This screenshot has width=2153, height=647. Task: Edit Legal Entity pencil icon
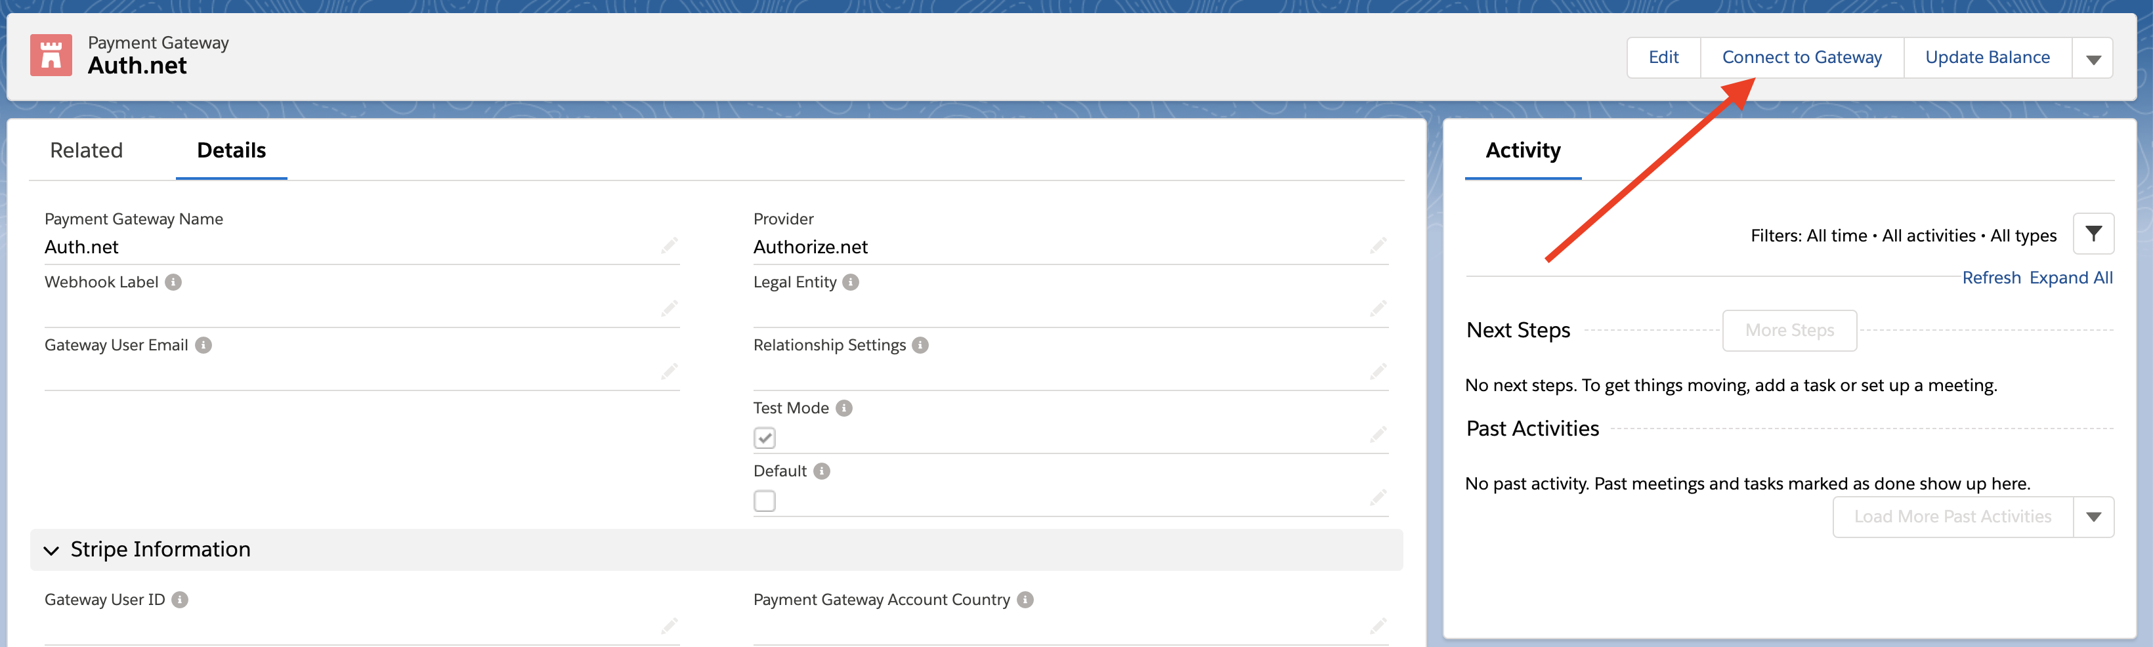click(x=1378, y=308)
